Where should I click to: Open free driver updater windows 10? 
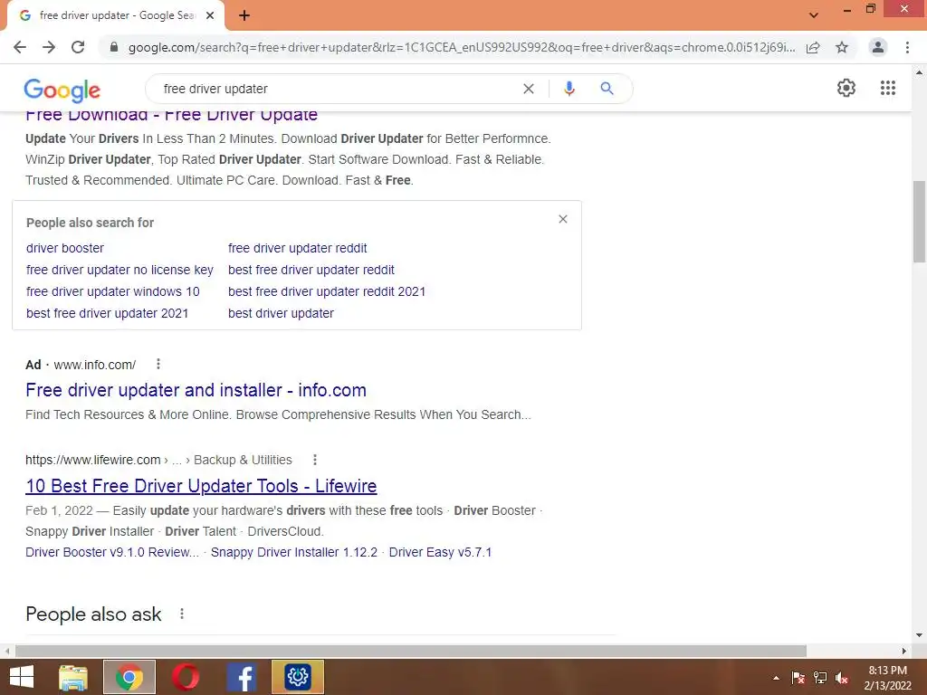coord(113,292)
